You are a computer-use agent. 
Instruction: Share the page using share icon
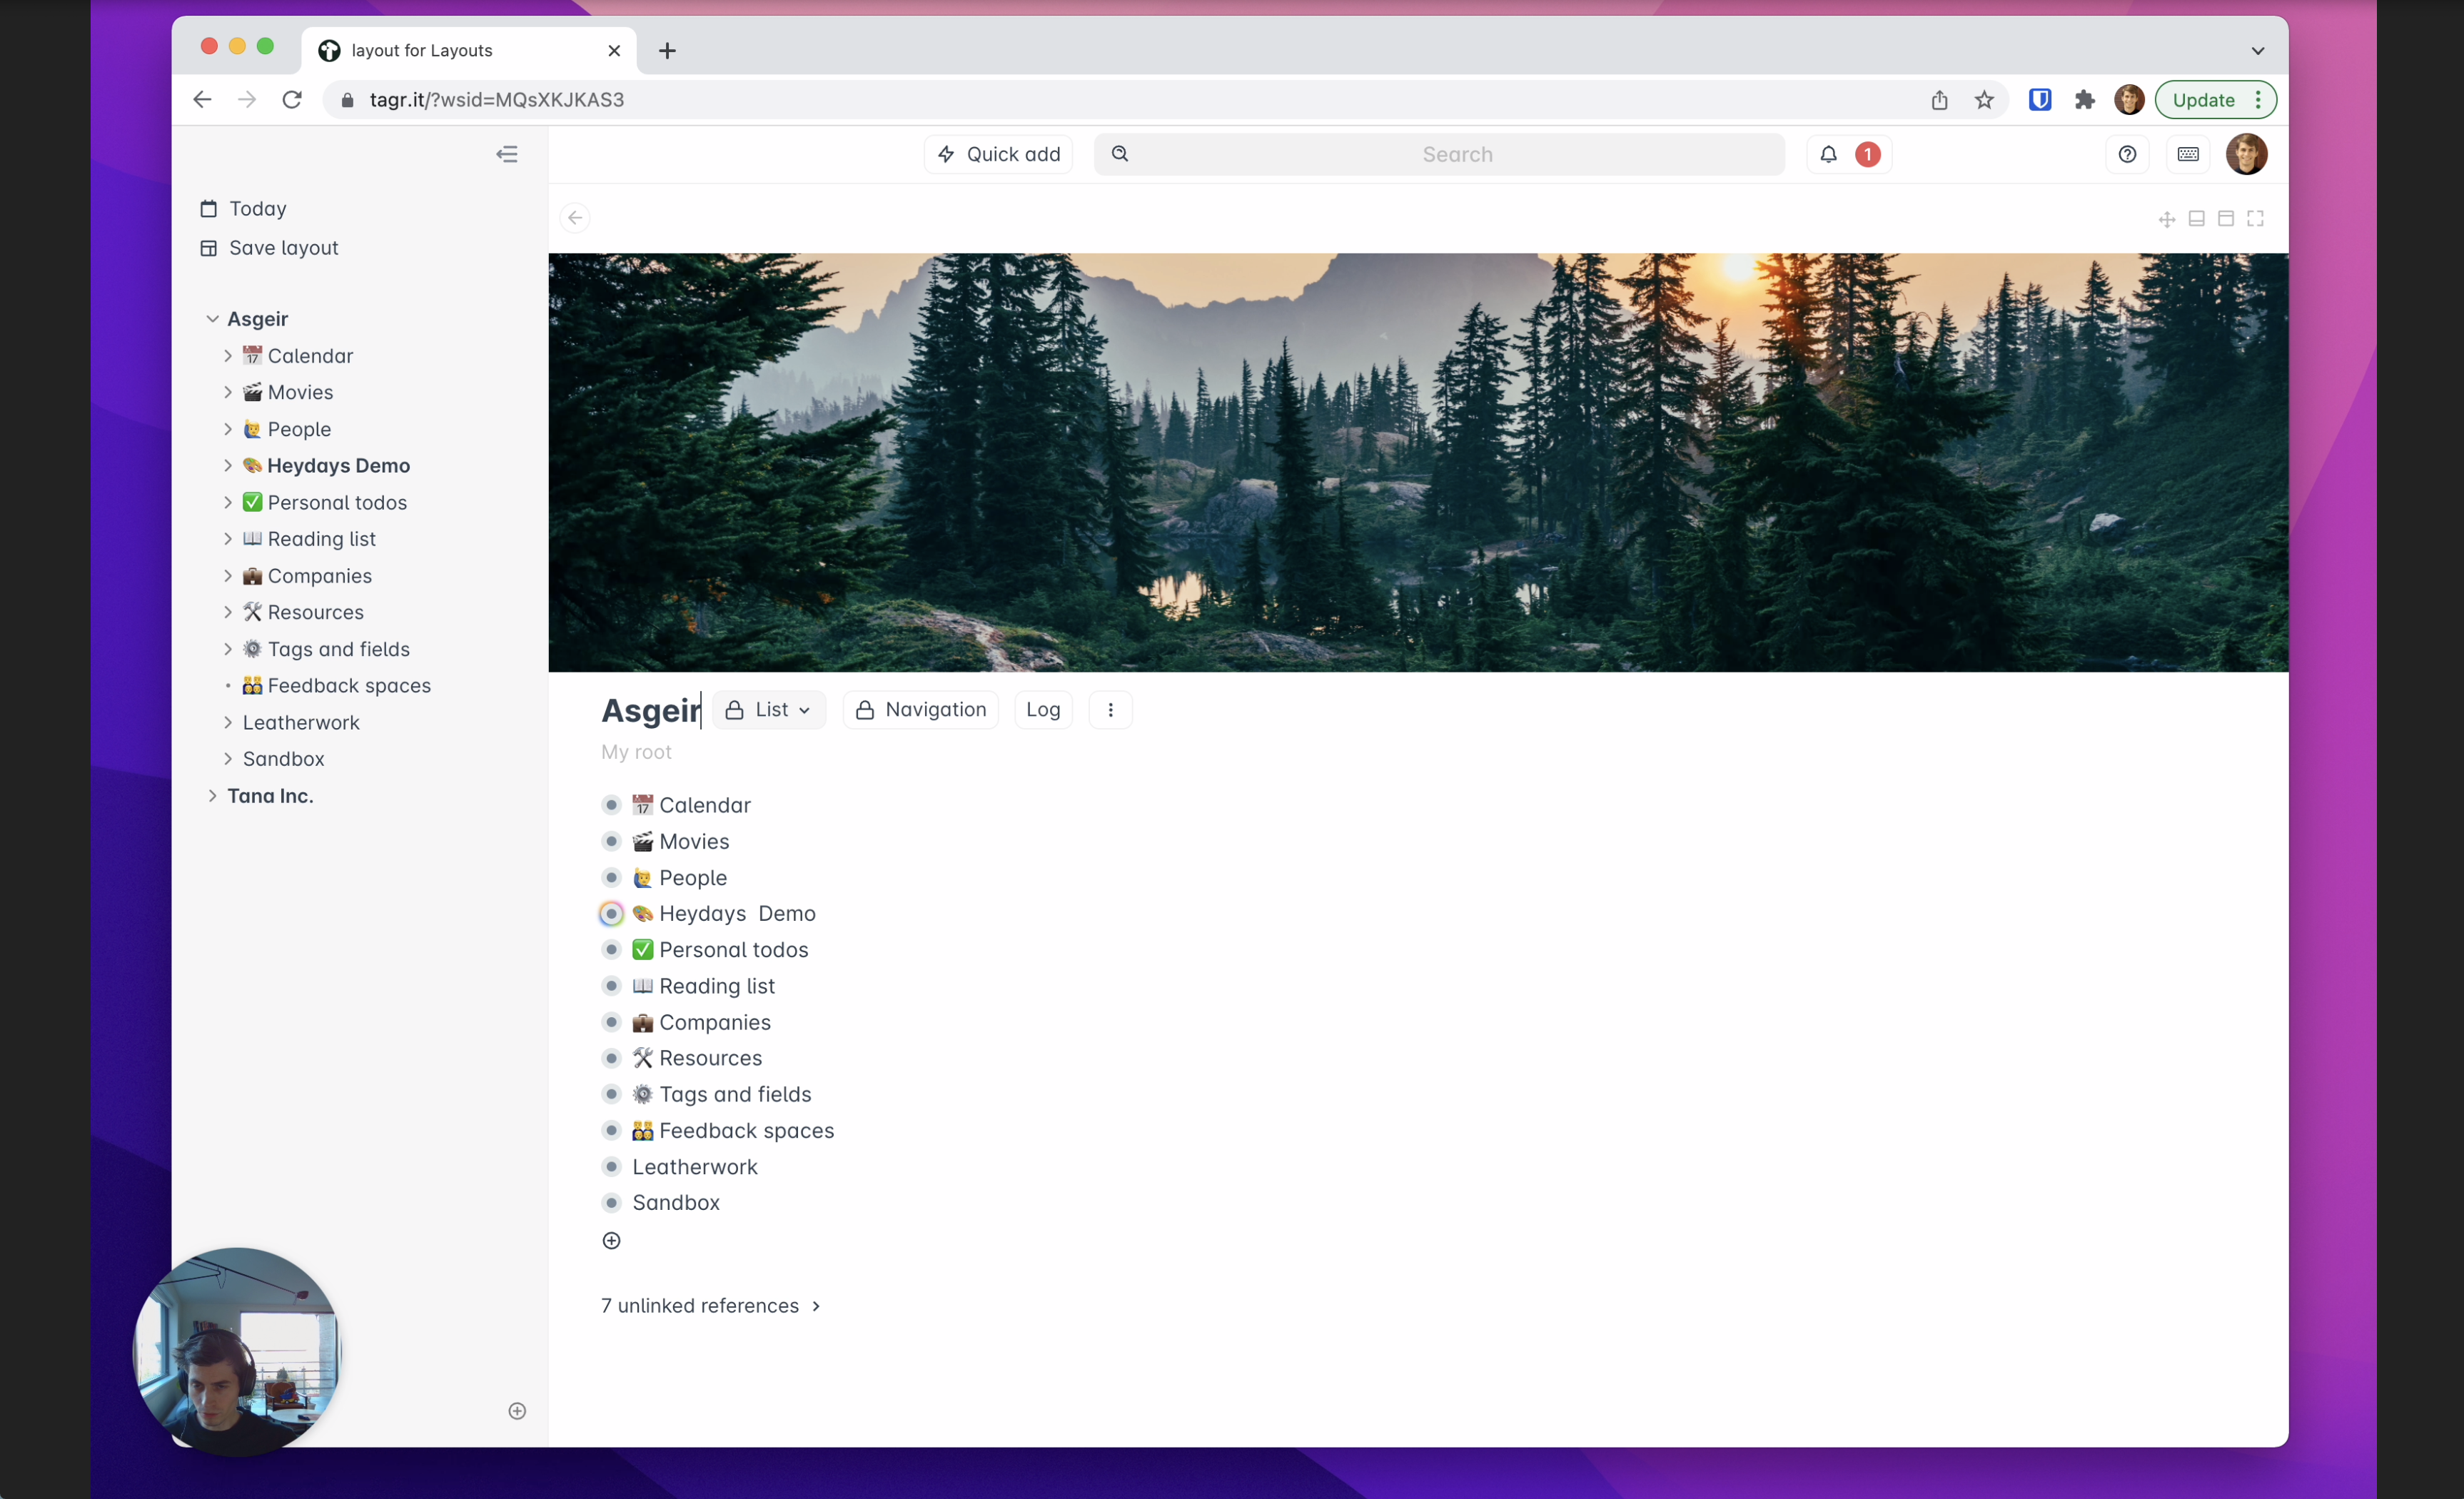[x=1939, y=100]
